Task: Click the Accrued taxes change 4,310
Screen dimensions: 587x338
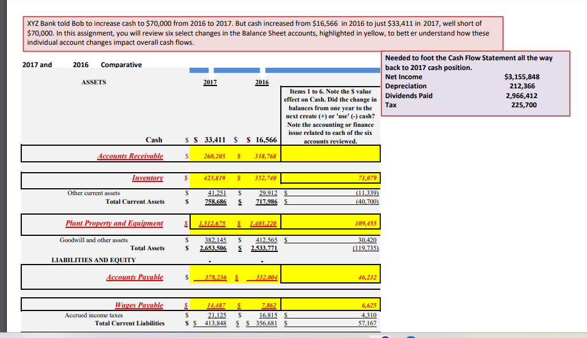Action: (369, 315)
